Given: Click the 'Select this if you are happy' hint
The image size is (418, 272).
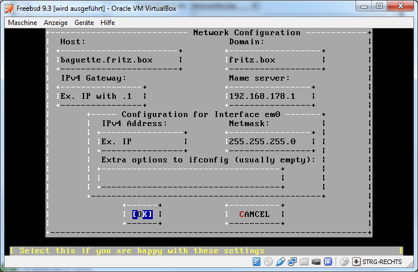Looking at the screenshot, I should [142, 250].
